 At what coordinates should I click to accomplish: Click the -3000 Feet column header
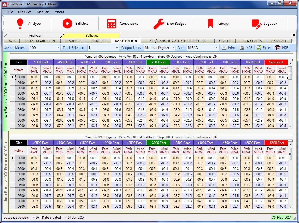(135, 62)
